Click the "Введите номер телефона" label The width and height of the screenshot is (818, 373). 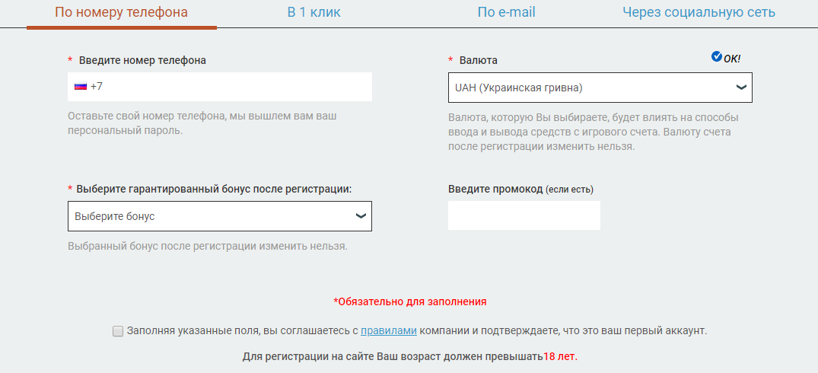[142, 60]
